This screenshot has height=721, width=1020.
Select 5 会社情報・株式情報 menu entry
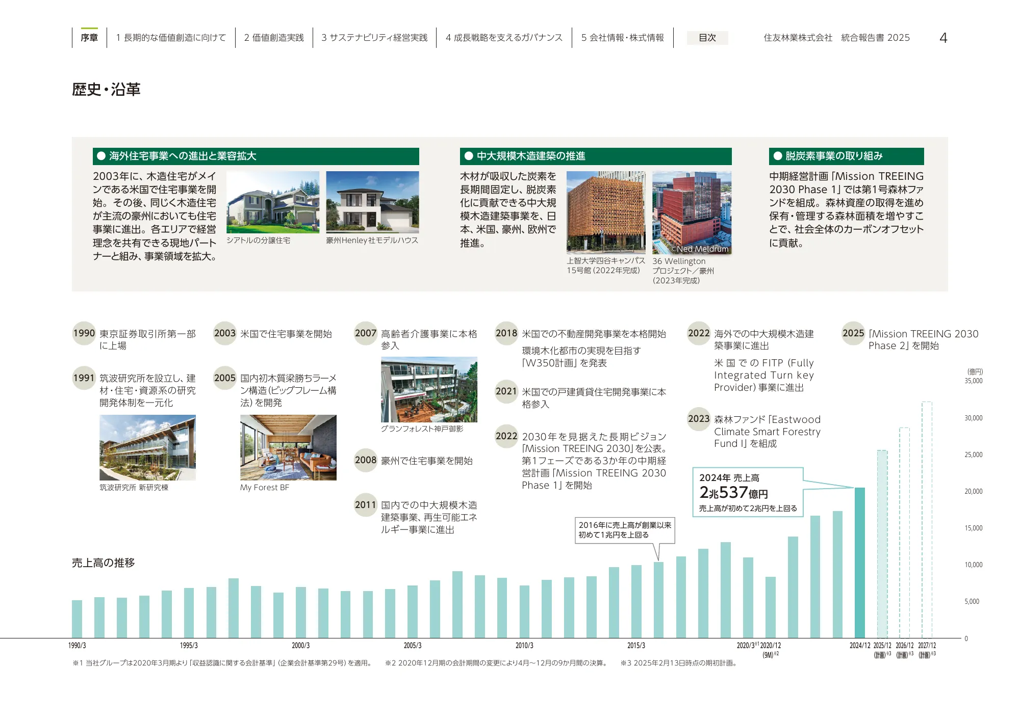click(x=623, y=37)
